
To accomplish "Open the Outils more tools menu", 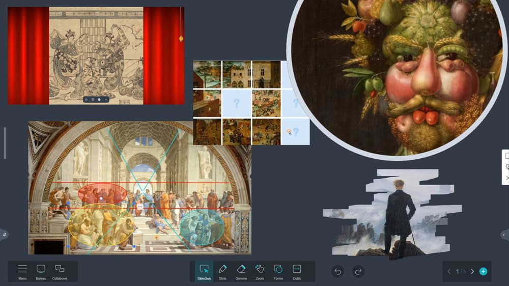I will click(x=297, y=271).
